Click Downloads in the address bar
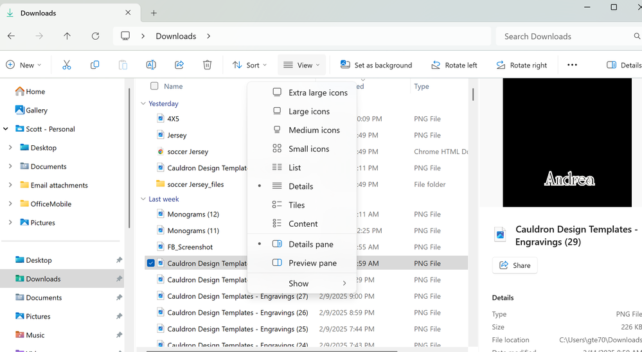The width and height of the screenshot is (642, 352). click(x=175, y=36)
